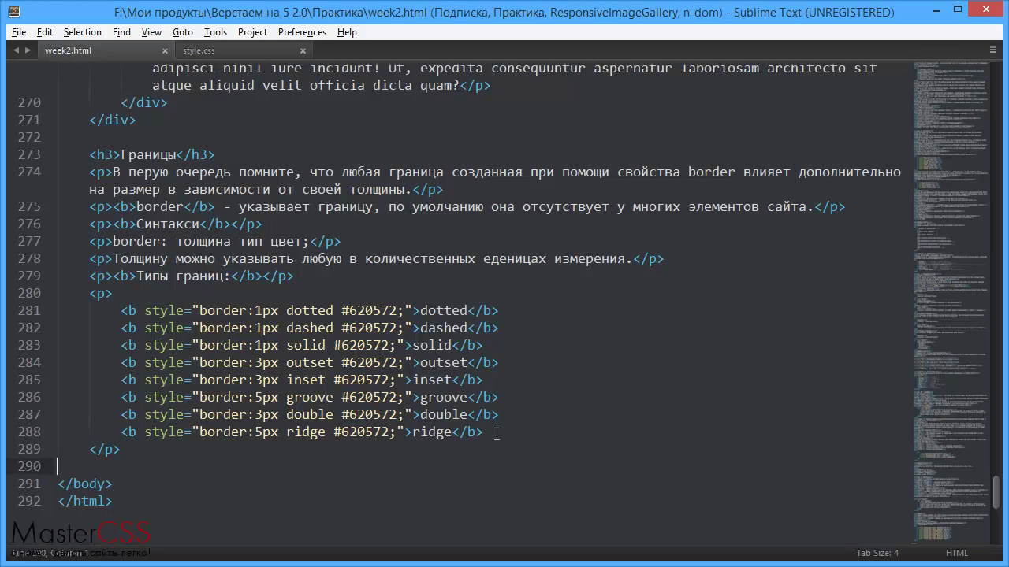Click line number 290 in gutter
This screenshot has height=567, width=1009.
coord(28,466)
